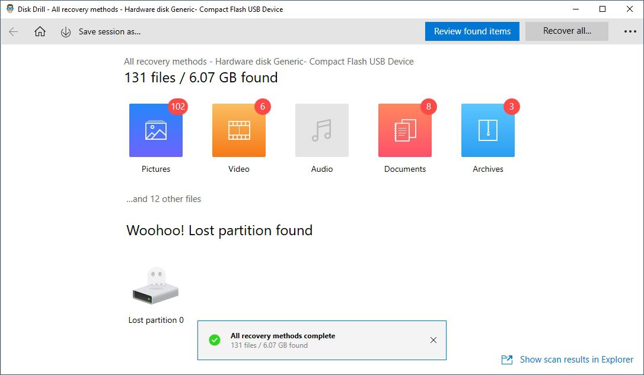Open the three-dots more options menu

coord(630,32)
